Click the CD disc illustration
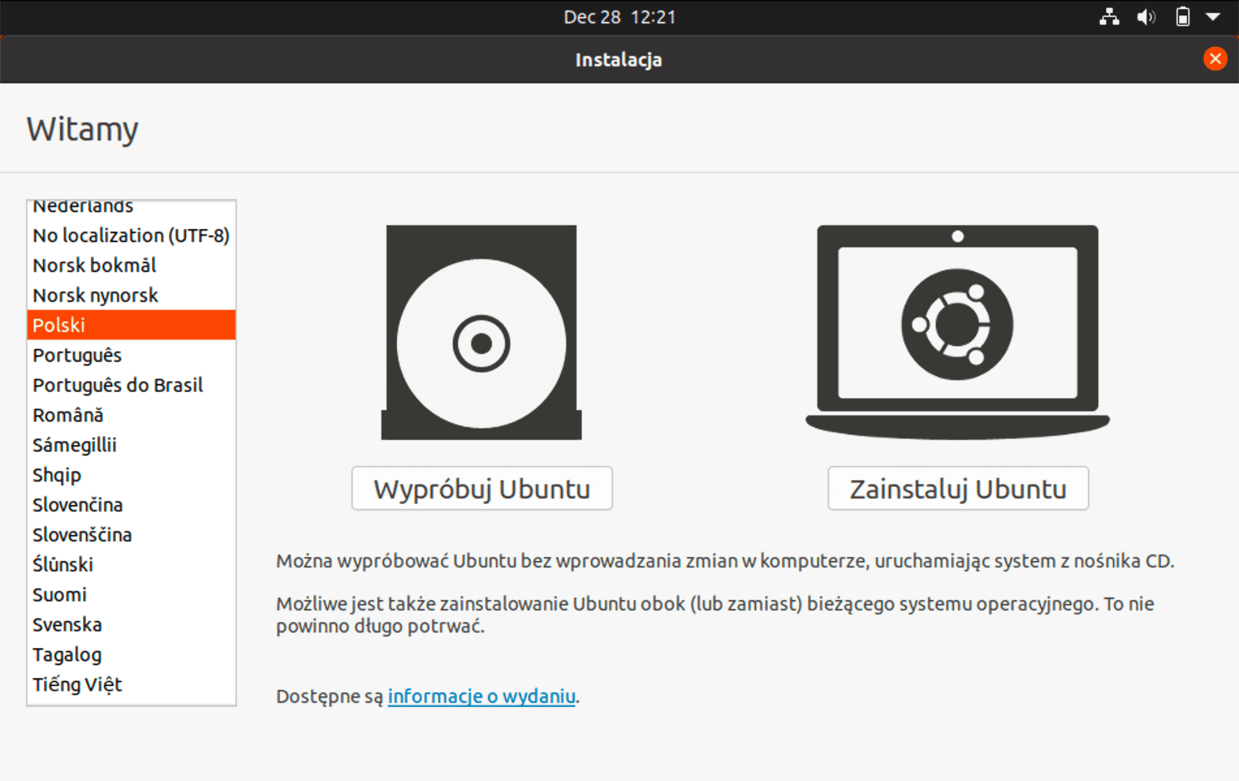Image resolution: width=1239 pixels, height=781 pixels. (x=482, y=333)
